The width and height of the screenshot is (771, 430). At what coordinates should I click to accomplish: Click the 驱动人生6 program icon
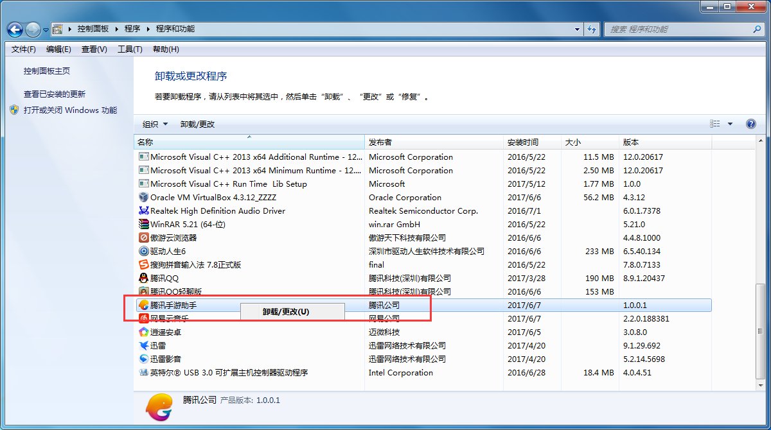pos(143,251)
